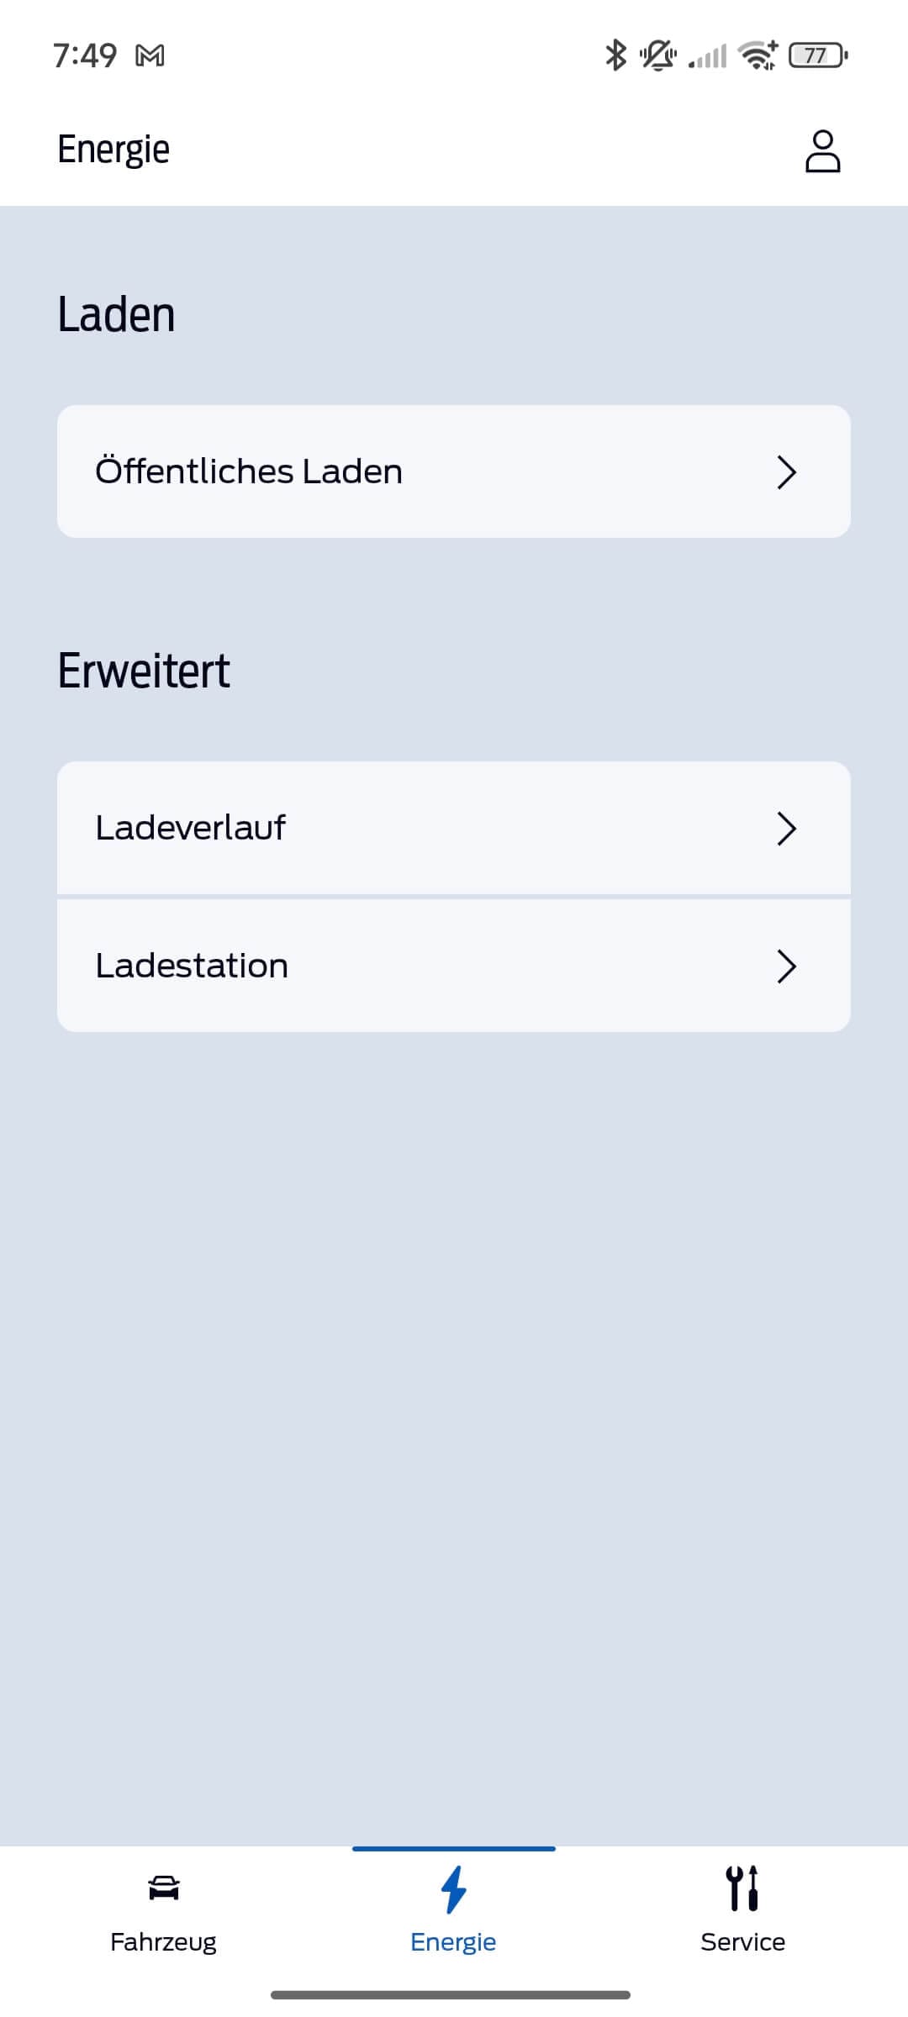Tap the muted bell status icon
This screenshot has height=2017, width=908.
pos(657,55)
